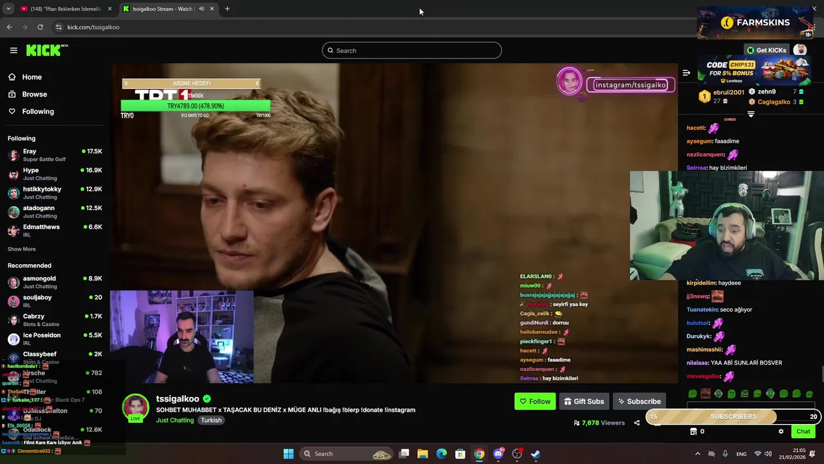Open atadogann's channel

55,211
